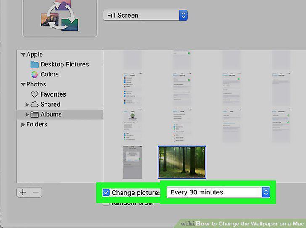Expand the Folders section triangle
This screenshot has width=306, height=228.
coord(23,125)
